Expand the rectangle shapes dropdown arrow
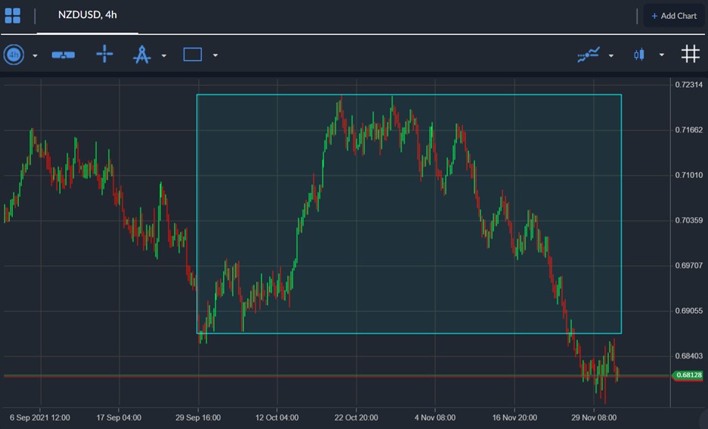 tap(216, 55)
